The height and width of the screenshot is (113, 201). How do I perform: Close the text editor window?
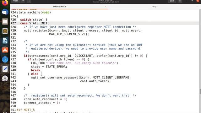198,1
